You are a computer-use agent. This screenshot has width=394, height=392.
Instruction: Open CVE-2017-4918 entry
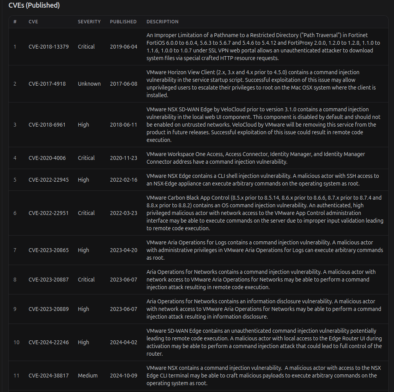[x=47, y=84]
